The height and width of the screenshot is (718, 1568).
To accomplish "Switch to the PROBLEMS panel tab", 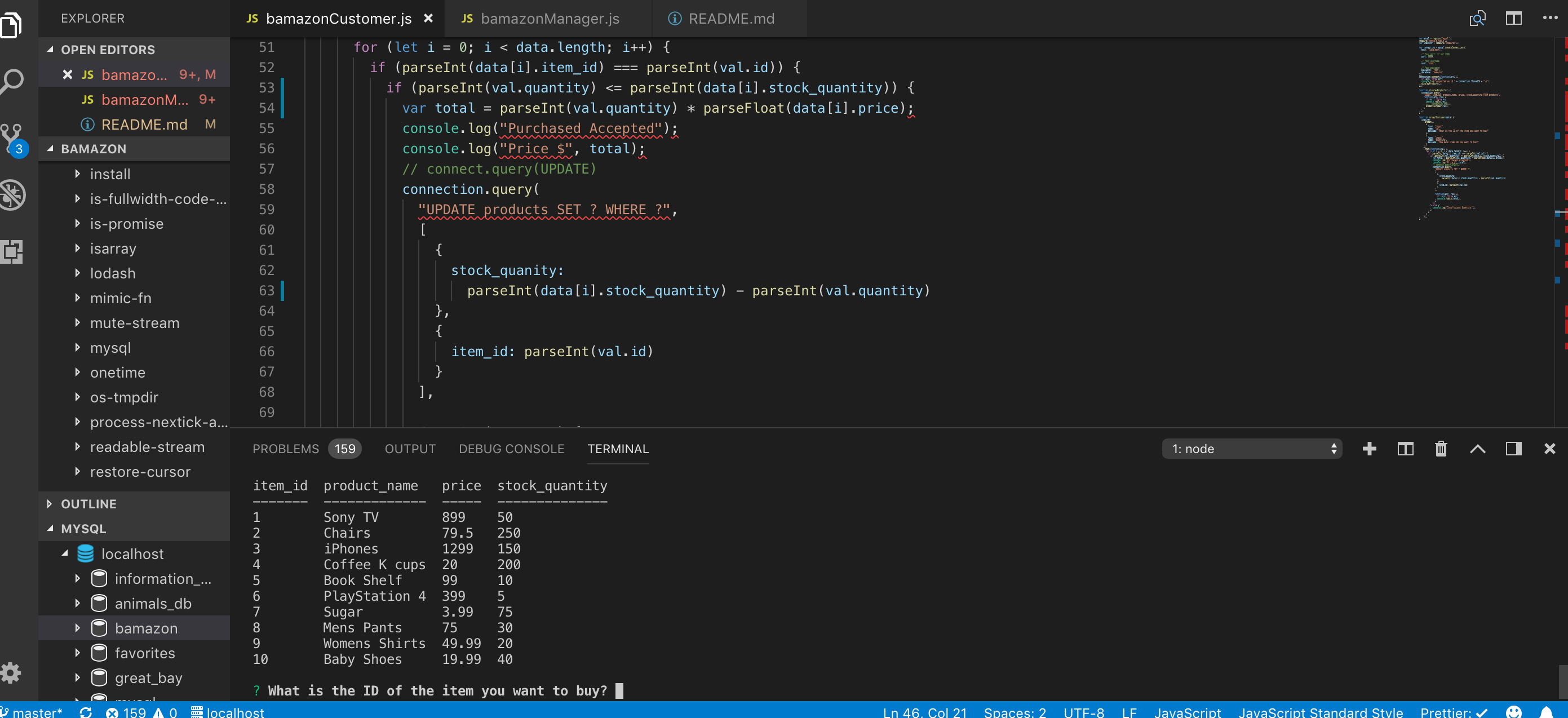I will pos(286,449).
